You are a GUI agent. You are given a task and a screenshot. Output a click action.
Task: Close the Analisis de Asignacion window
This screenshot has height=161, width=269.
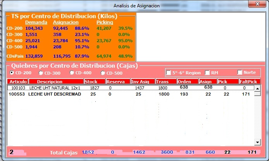(x=257, y=4)
